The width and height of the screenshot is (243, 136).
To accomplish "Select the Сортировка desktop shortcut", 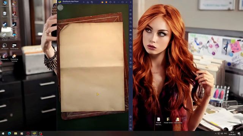I will coord(178,121).
